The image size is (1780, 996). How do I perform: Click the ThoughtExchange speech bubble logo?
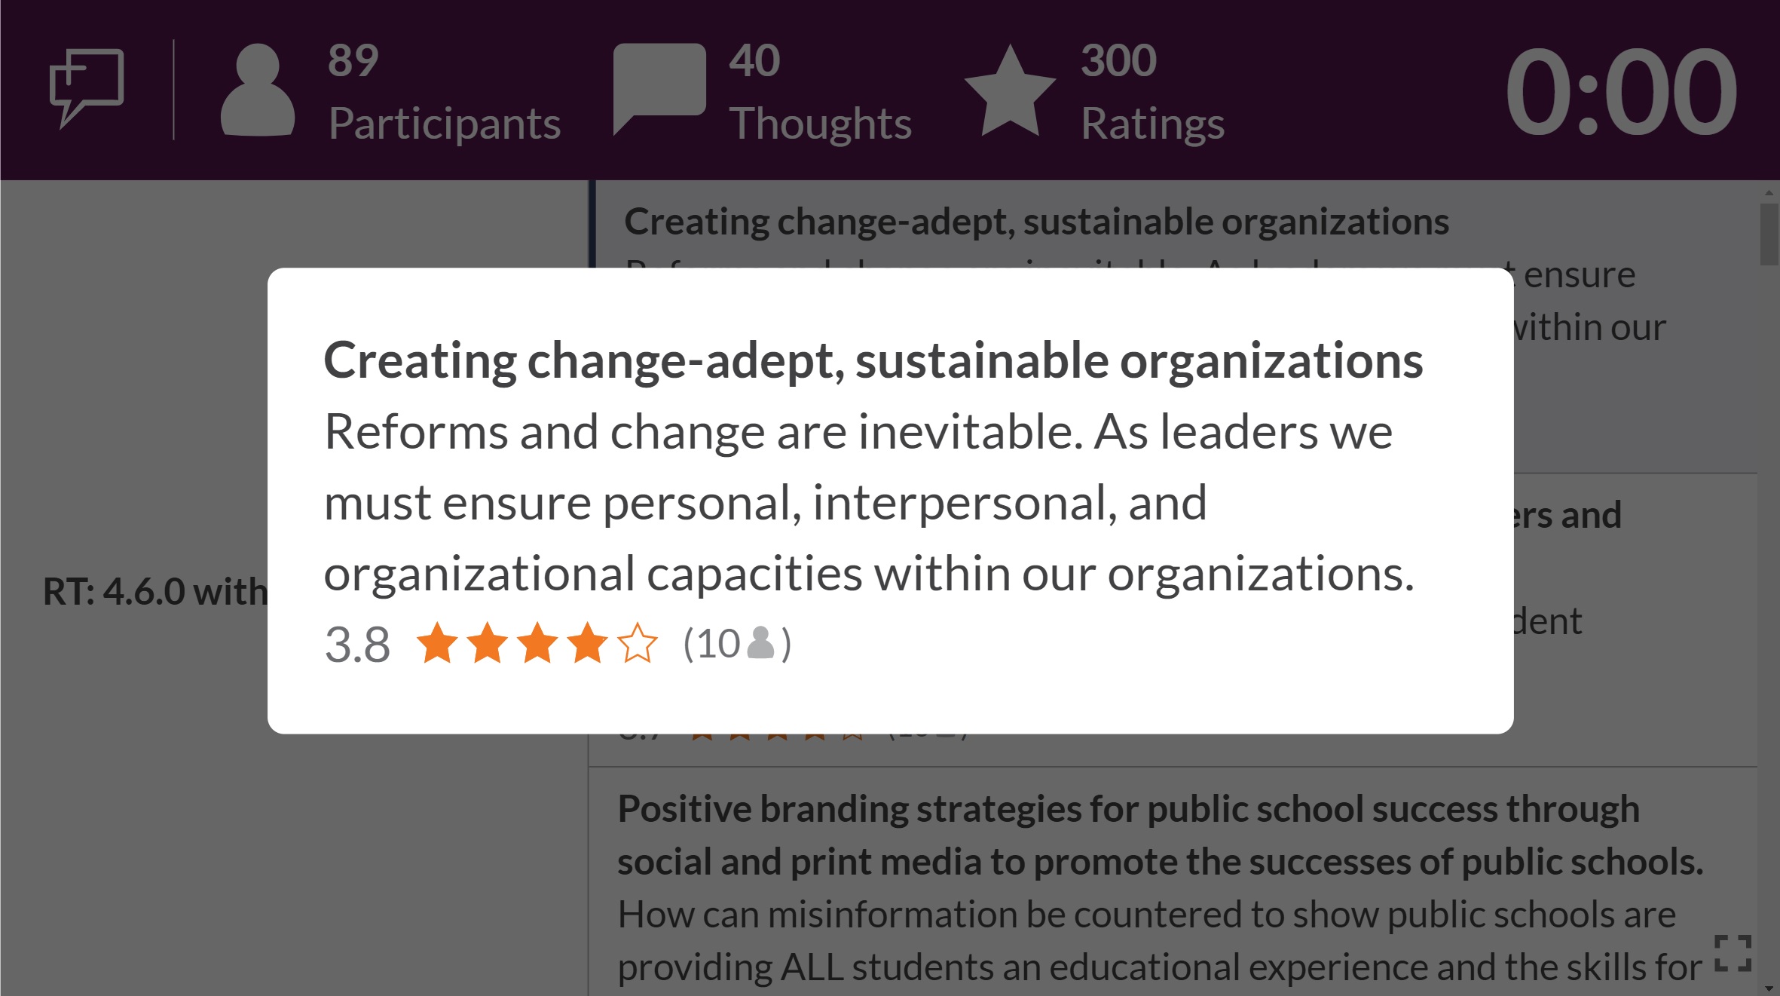coord(87,88)
